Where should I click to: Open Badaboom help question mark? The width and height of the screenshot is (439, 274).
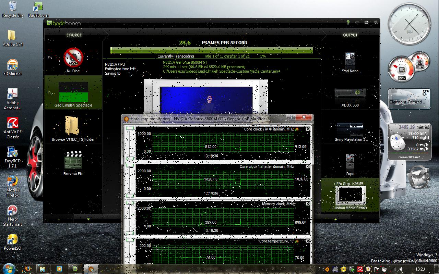[348, 22]
